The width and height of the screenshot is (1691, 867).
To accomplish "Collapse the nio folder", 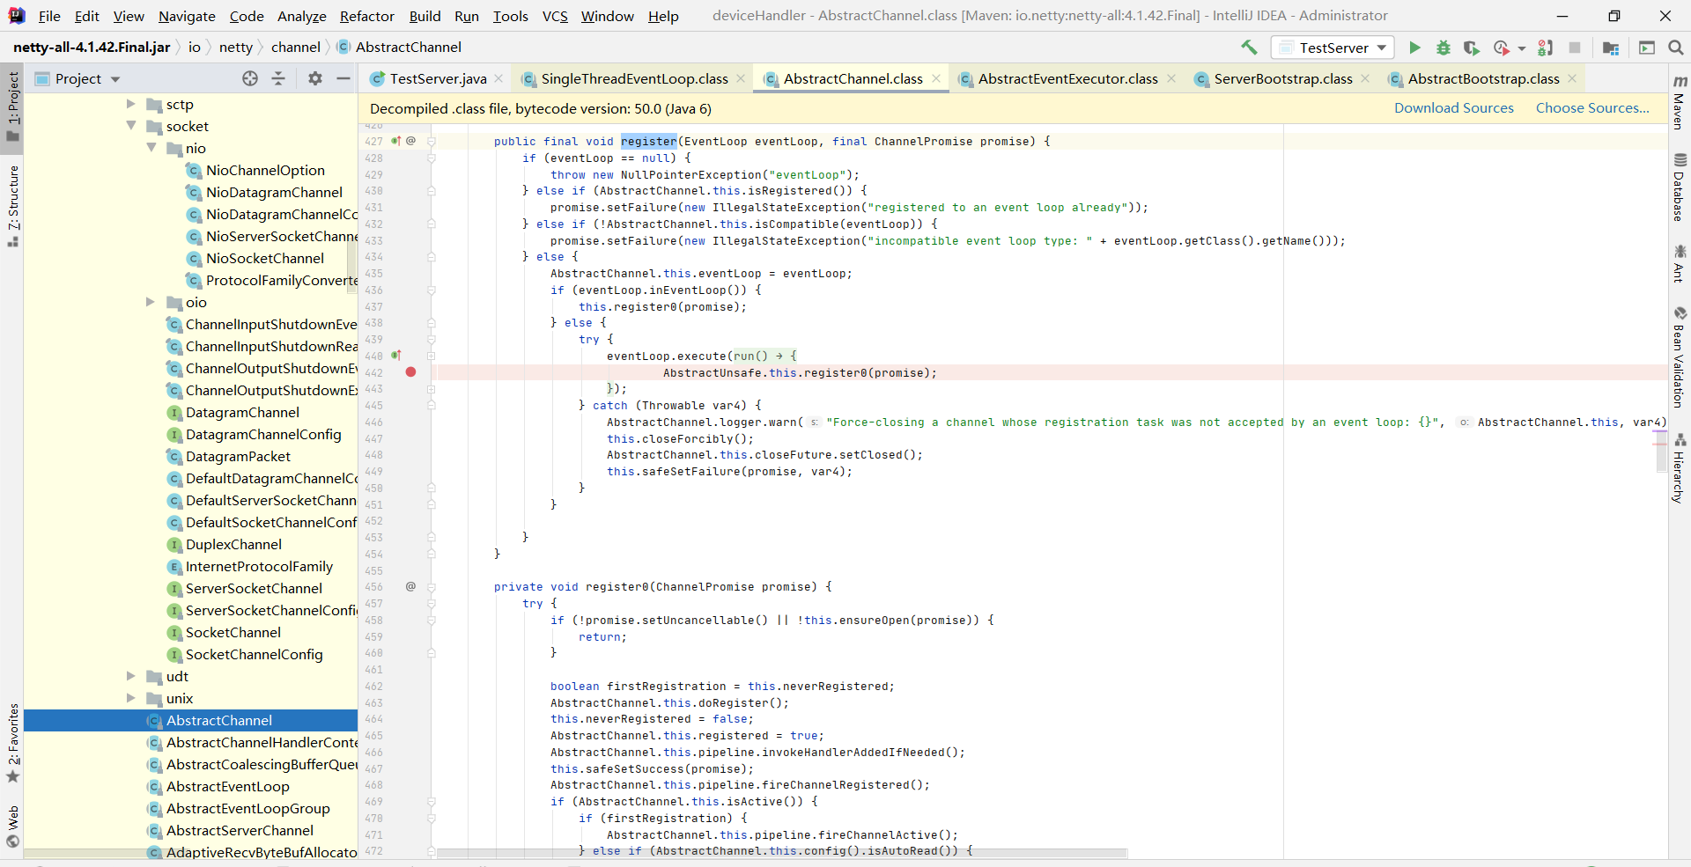I will (151, 148).
